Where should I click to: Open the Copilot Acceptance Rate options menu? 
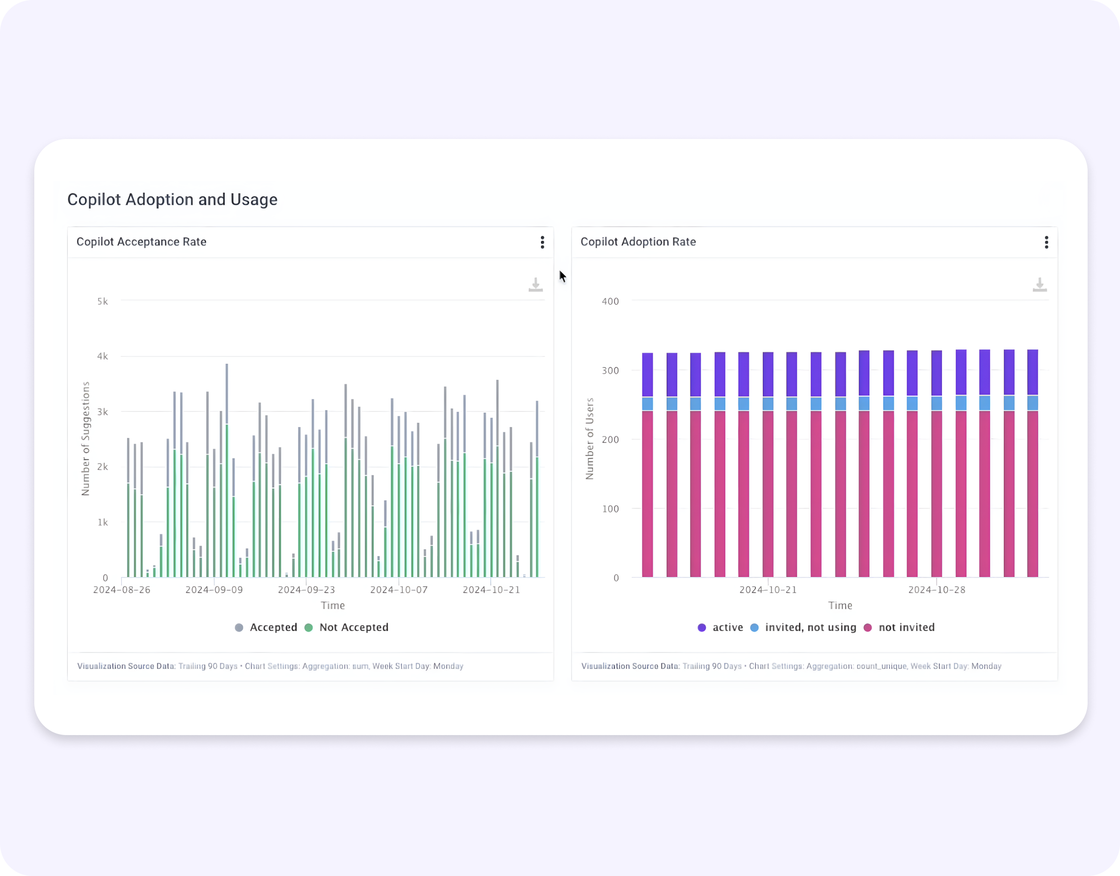542,241
